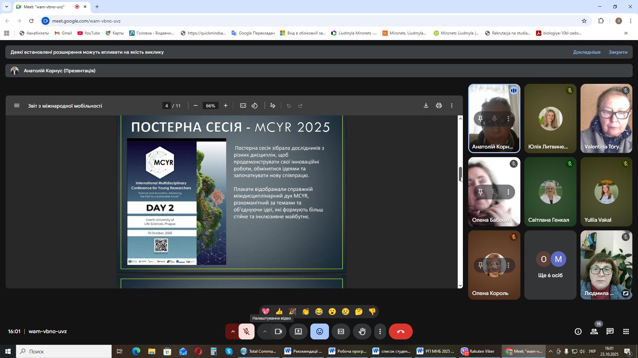The height and width of the screenshot is (358, 638).
Task: Click Закрити to dismiss the banner
Action: point(618,52)
